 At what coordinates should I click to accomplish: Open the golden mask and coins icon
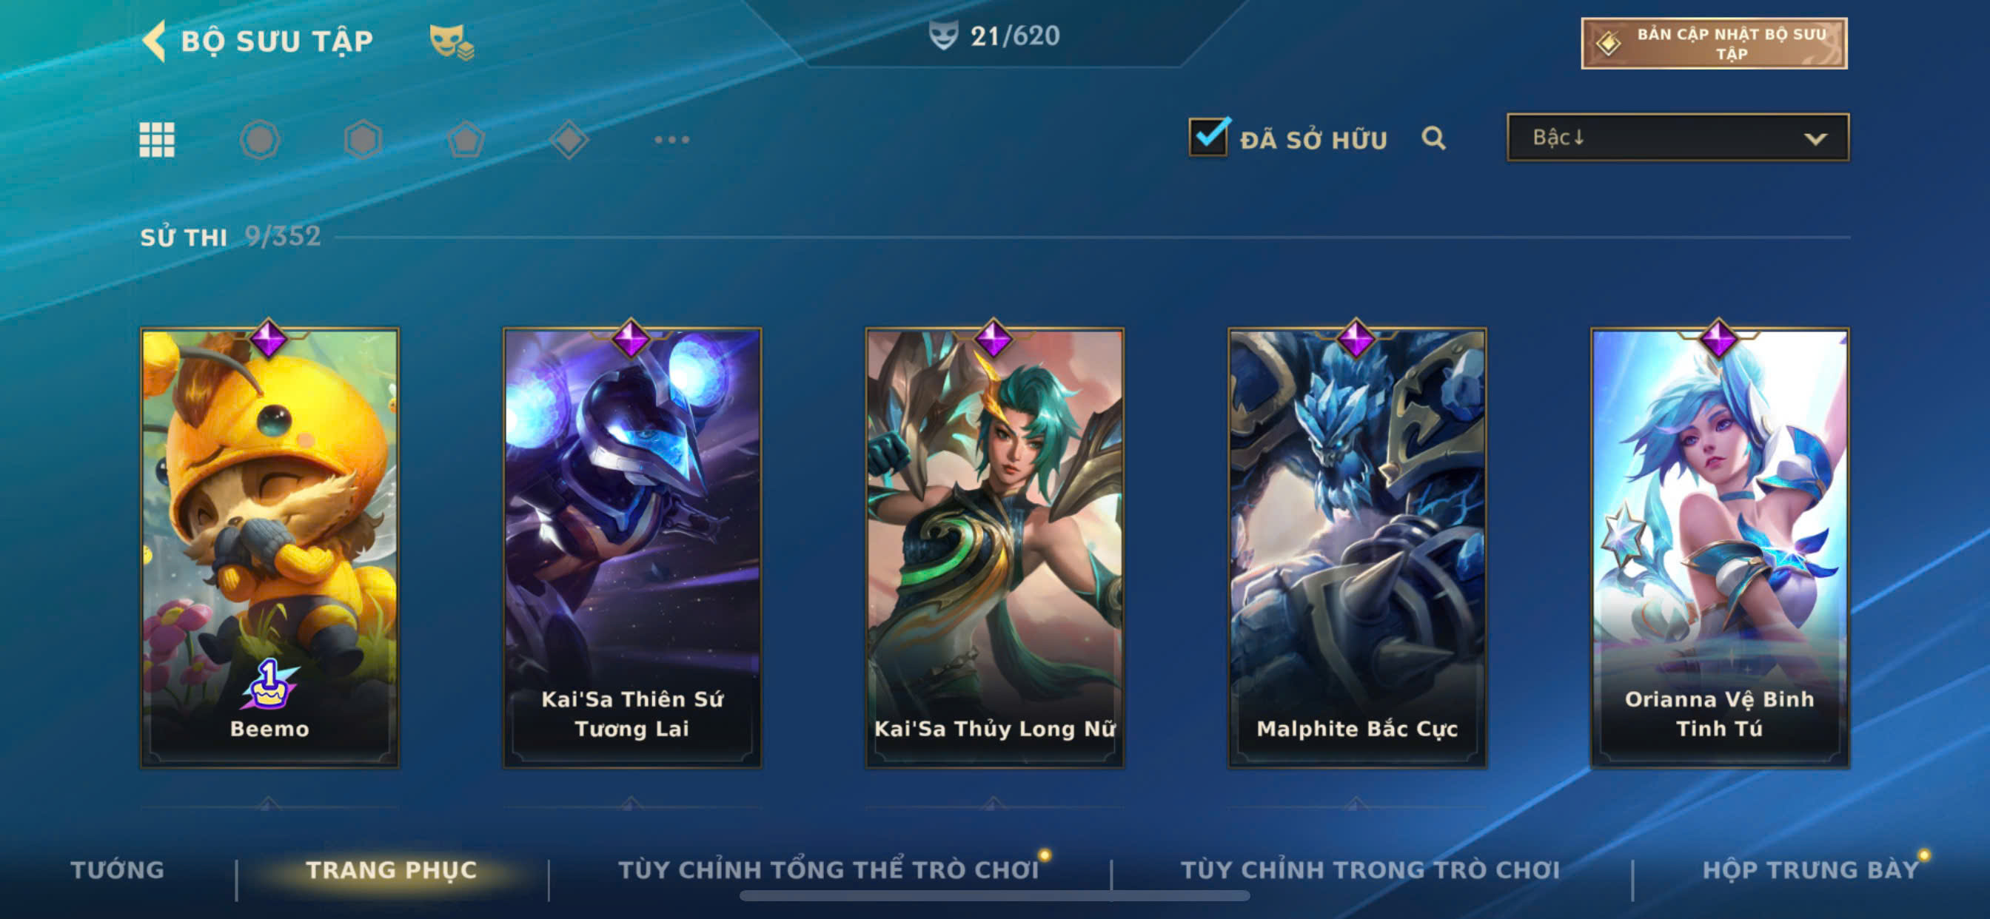[x=452, y=41]
